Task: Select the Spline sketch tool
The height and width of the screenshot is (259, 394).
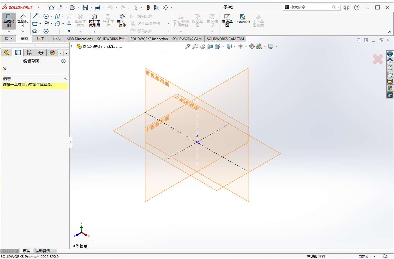Action: [57, 16]
